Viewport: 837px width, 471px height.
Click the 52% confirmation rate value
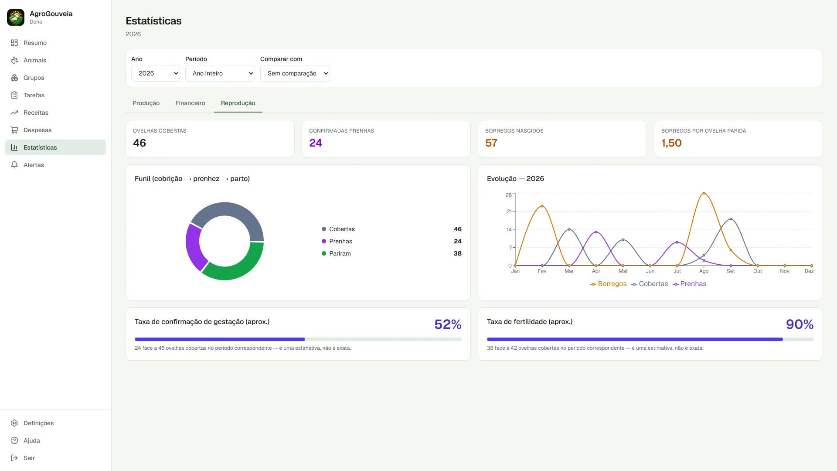448,324
